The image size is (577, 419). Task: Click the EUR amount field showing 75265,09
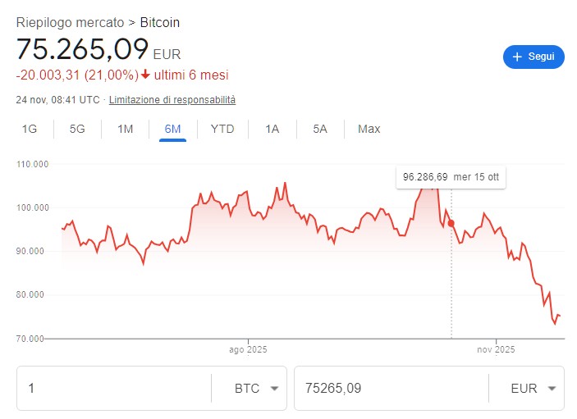pos(391,388)
